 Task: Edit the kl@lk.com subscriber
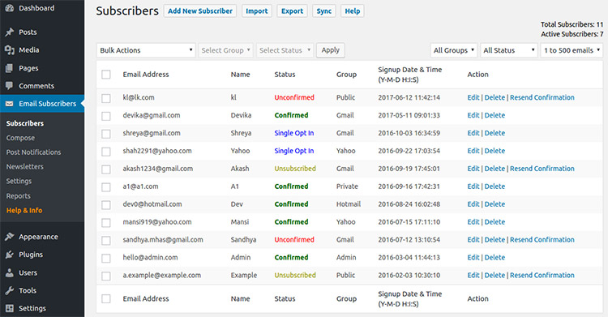(x=473, y=97)
